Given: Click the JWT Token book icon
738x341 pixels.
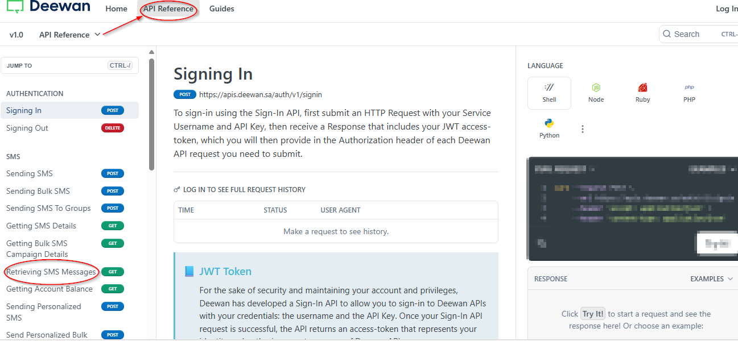Looking at the screenshot, I should [x=189, y=272].
